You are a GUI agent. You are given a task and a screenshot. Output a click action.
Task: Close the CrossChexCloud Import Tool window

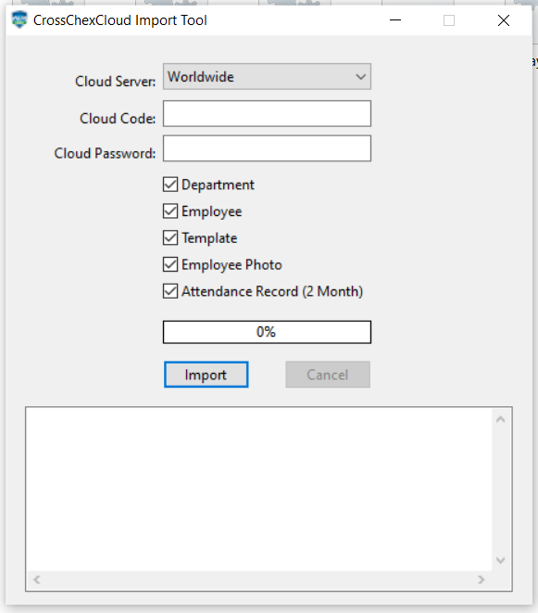pyautogui.click(x=504, y=19)
